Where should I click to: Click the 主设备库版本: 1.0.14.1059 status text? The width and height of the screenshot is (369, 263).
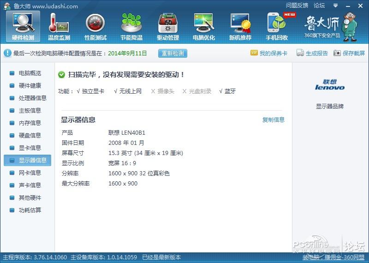point(104,257)
